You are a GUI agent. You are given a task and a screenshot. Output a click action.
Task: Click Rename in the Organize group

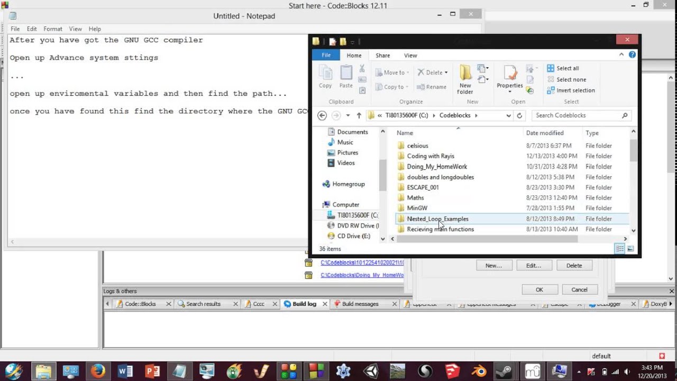click(x=432, y=87)
